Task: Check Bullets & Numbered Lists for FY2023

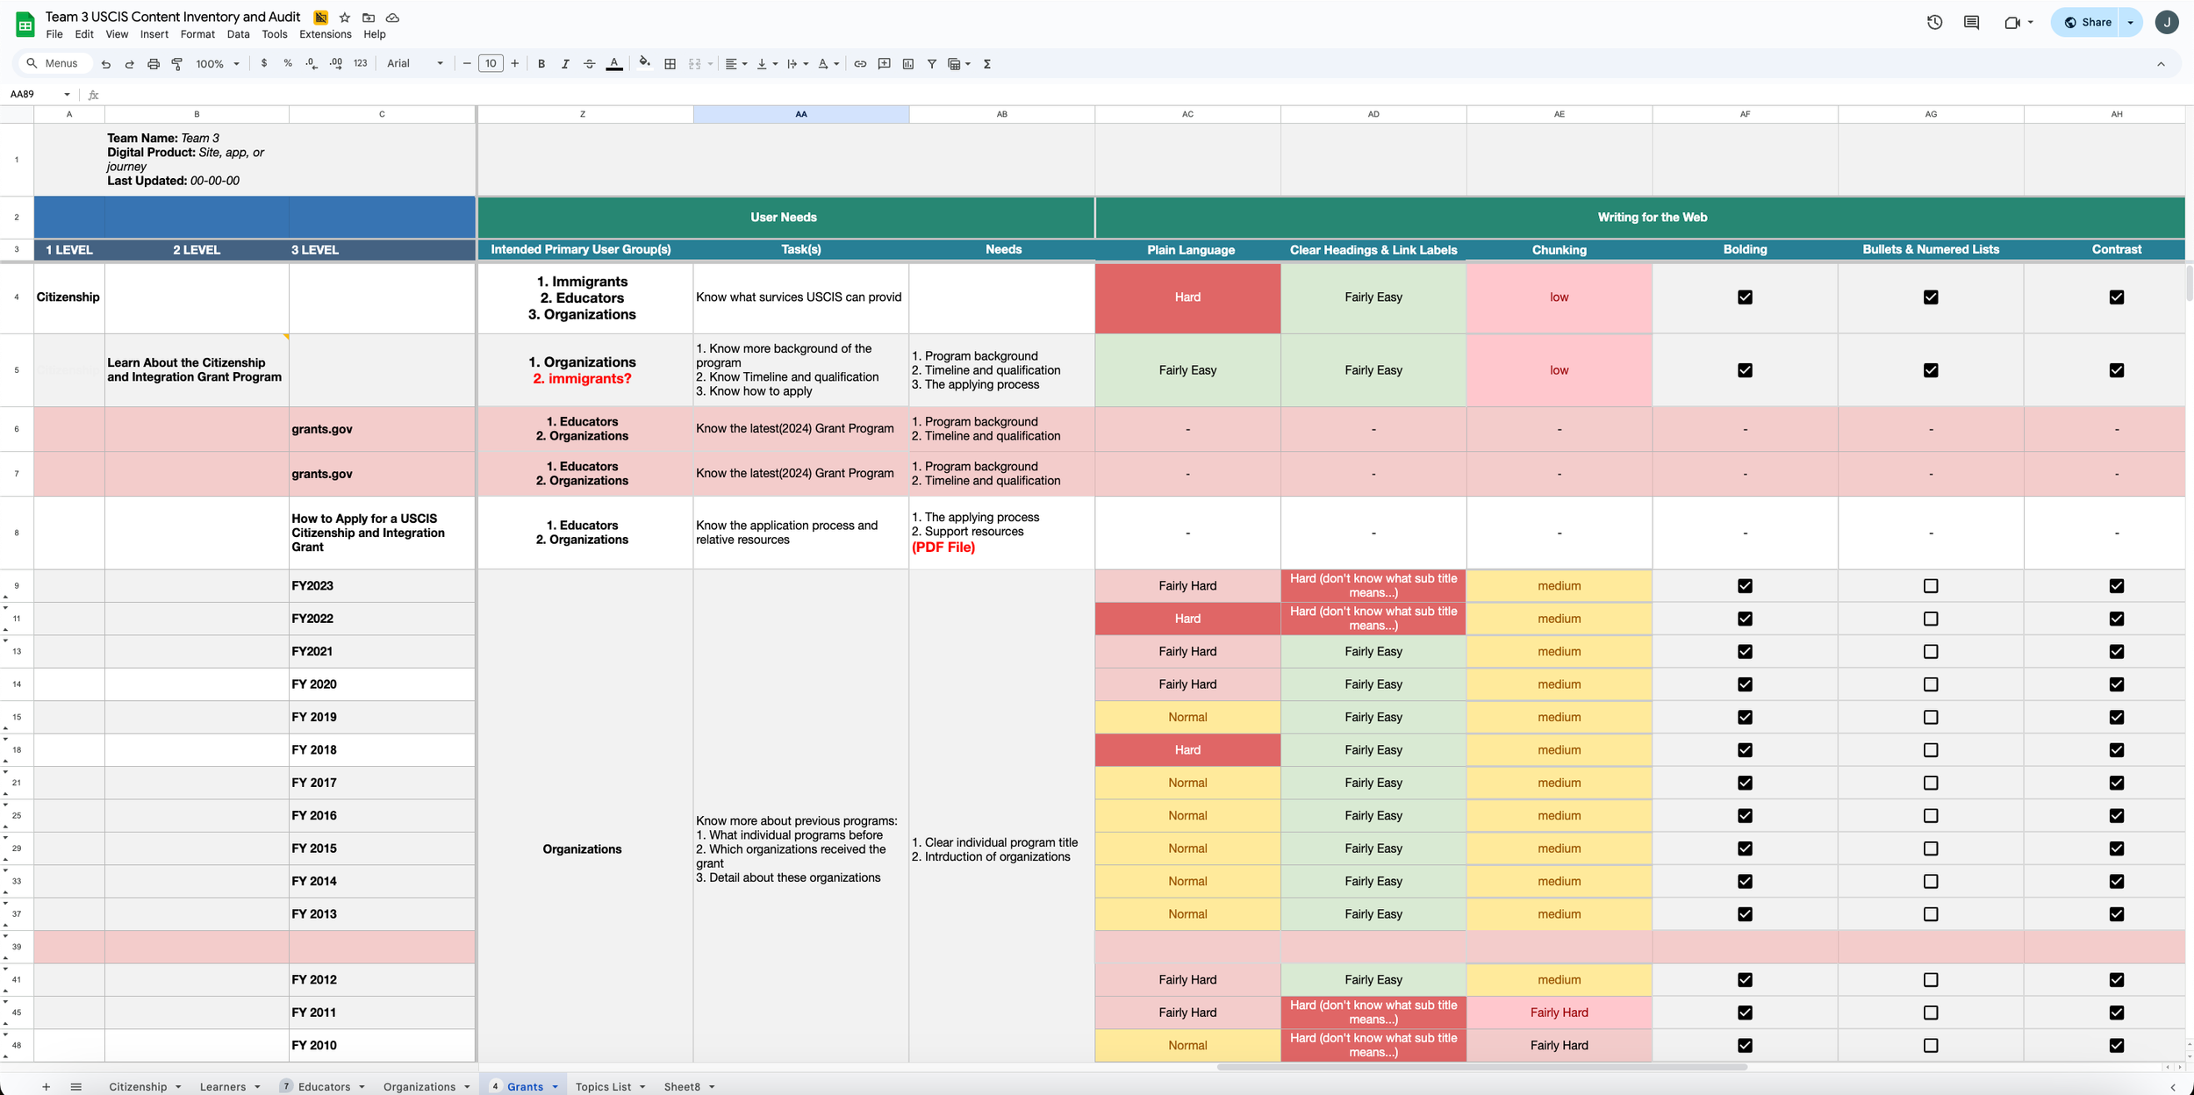Action: (x=1931, y=586)
